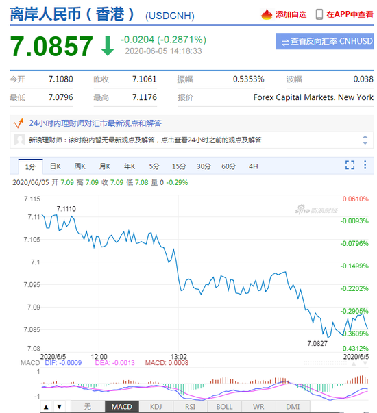Click the 7.1110 high label on chart

click(66, 209)
